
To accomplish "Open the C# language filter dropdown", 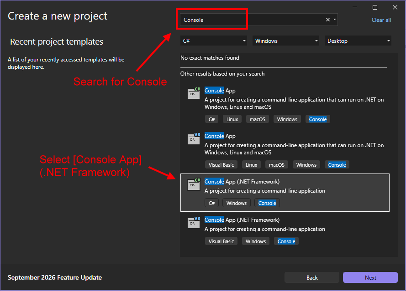I will tap(214, 41).
